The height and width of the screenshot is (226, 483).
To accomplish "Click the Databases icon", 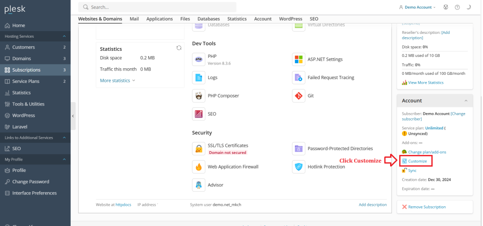I will (199, 26).
